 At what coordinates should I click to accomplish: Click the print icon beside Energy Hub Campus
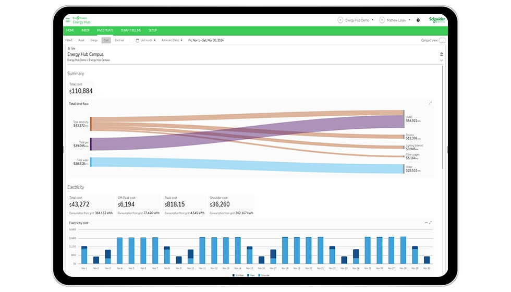point(442,54)
